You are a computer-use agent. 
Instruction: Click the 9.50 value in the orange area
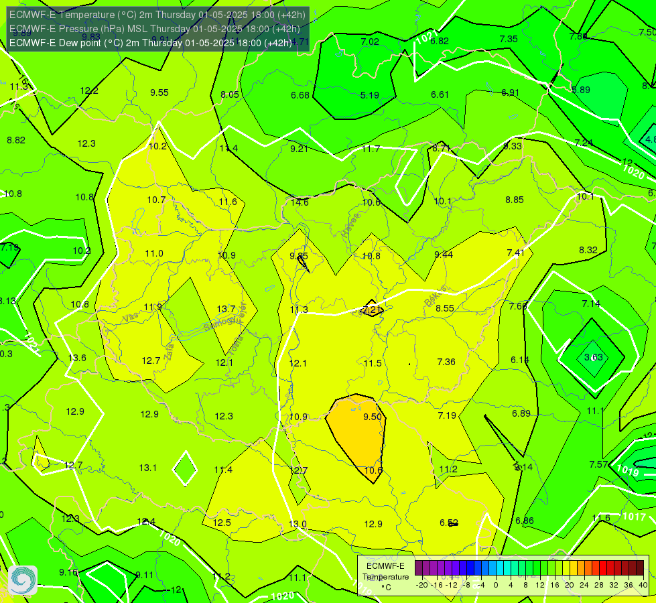(373, 417)
